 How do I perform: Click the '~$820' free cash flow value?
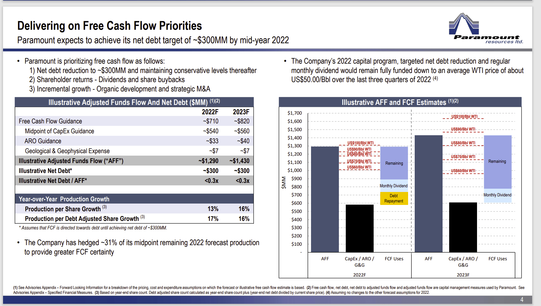(242, 121)
